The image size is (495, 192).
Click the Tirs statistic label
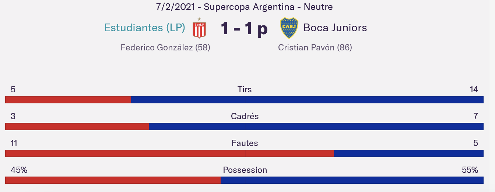(x=245, y=89)
